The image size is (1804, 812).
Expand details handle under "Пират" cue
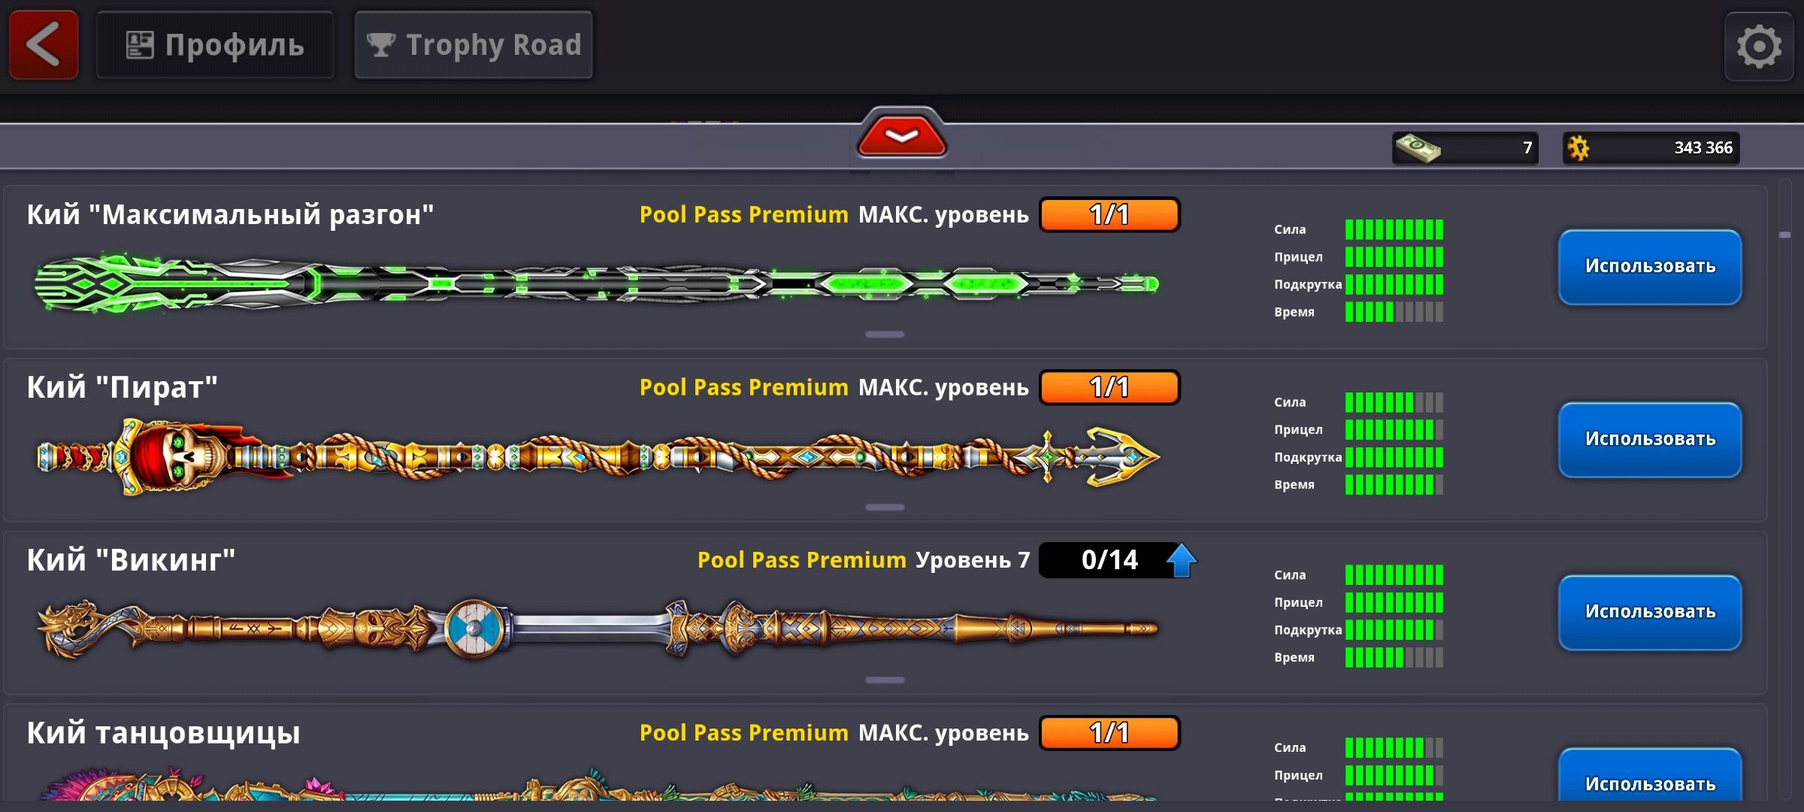point(885,507)
